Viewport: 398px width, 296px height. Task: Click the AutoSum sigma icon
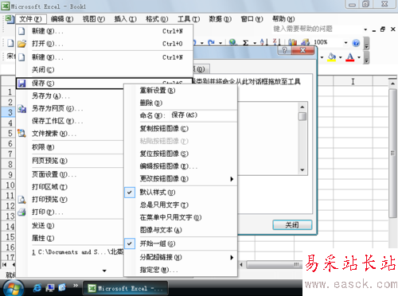click(246, 42)
